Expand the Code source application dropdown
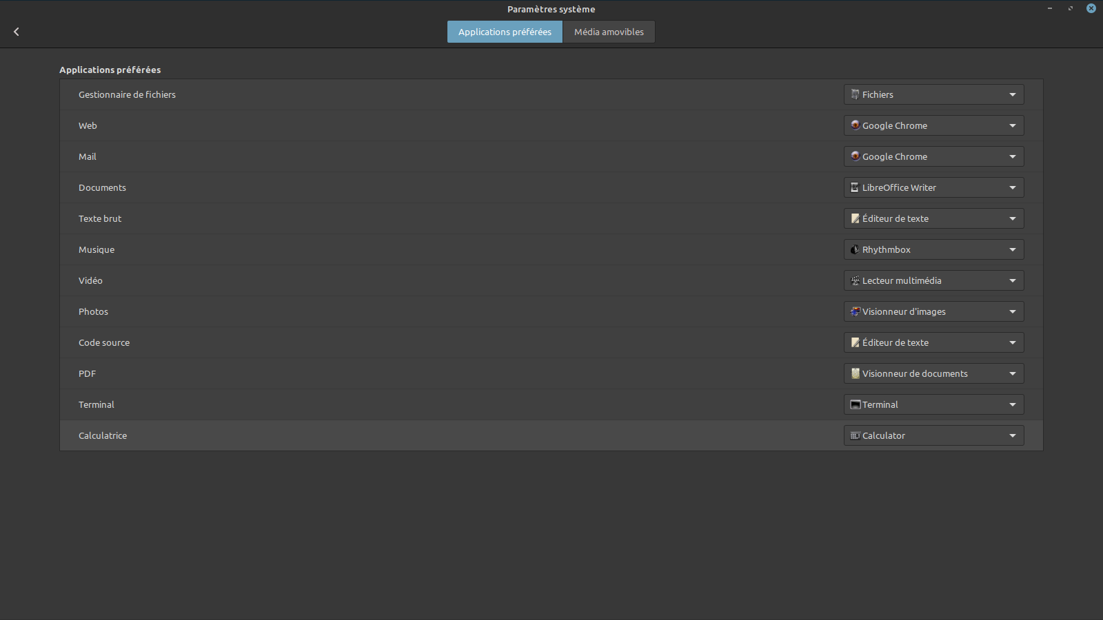Image resolution: width=1103 pixels, height=620 pixels. tap(933, 342)
